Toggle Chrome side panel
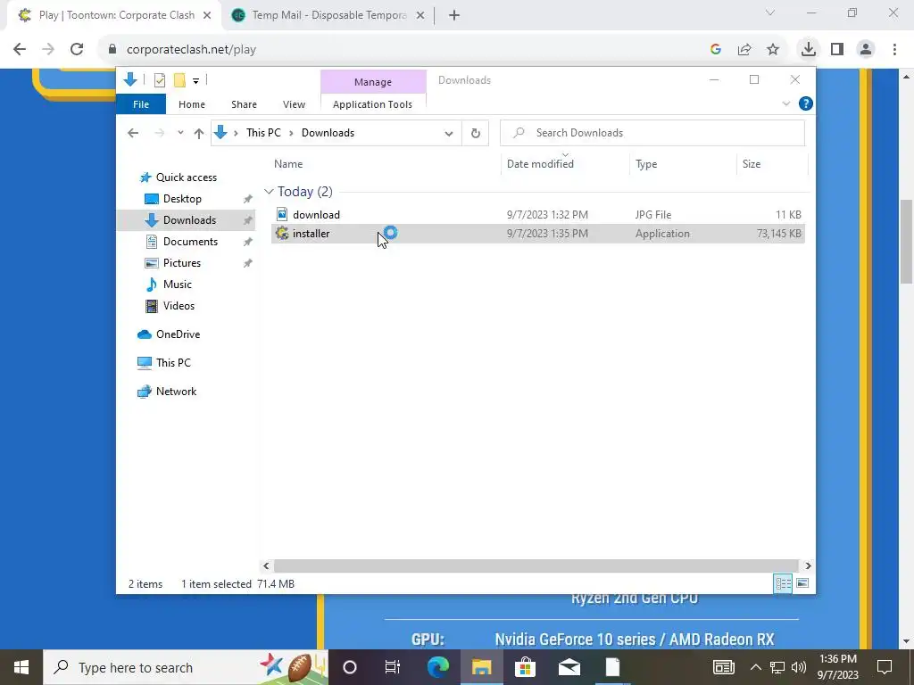914x685 pixels. coord(837,50)
